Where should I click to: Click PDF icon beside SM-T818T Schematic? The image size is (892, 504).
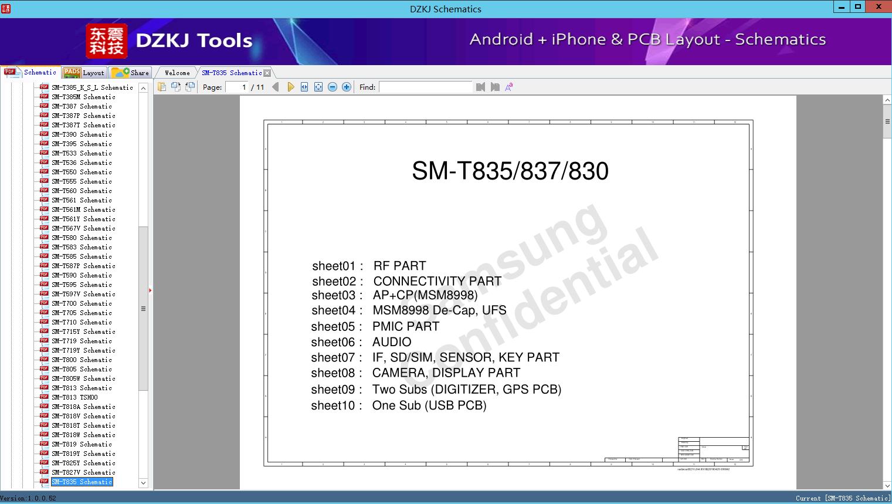click(44, 425)
